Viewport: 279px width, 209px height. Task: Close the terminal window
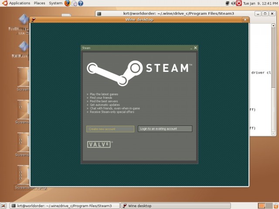(x=272, y=13)
